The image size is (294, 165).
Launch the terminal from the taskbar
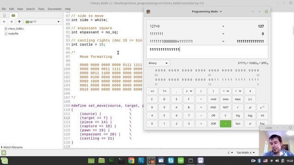[x=121, y=160]
